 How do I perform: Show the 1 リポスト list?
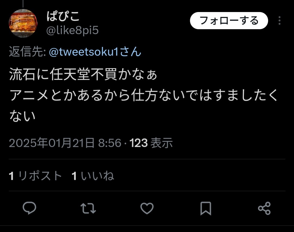click(35, 176)
